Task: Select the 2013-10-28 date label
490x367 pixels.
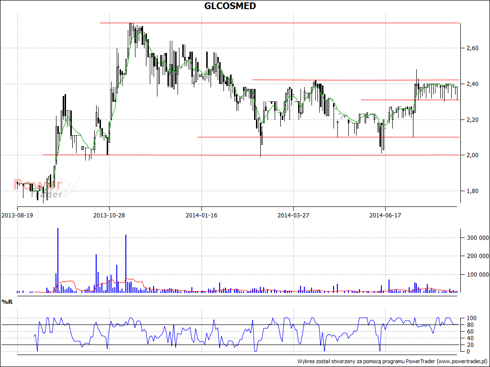Action: (x=109, y=216)
